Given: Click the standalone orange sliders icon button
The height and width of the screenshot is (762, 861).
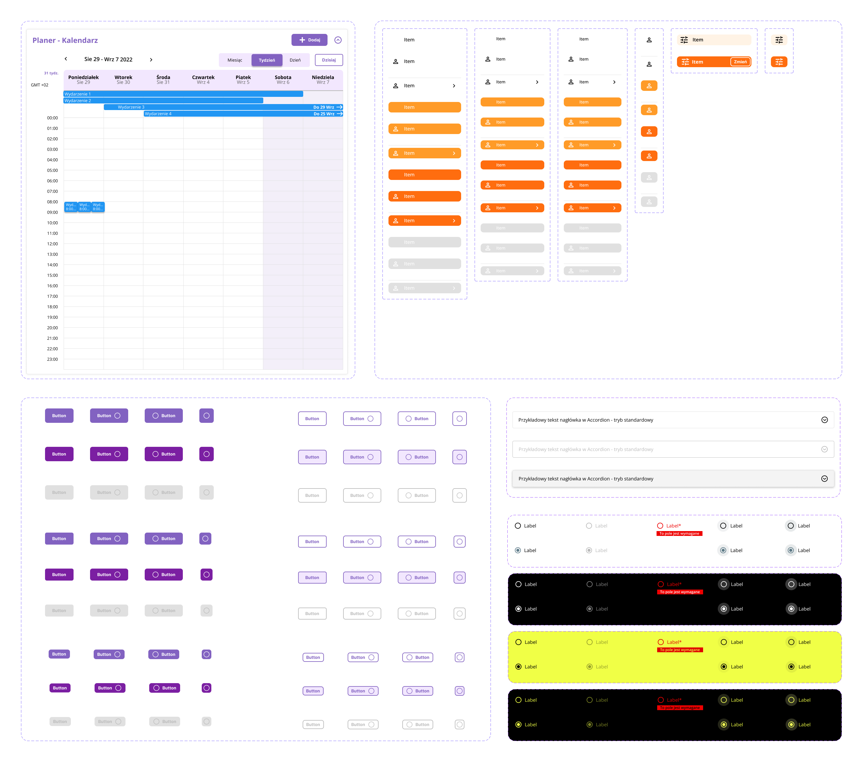Looking at the screenshot, I should click(779, 62).
